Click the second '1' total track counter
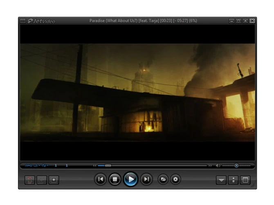The image size is (274, 205). coord(67,165)
